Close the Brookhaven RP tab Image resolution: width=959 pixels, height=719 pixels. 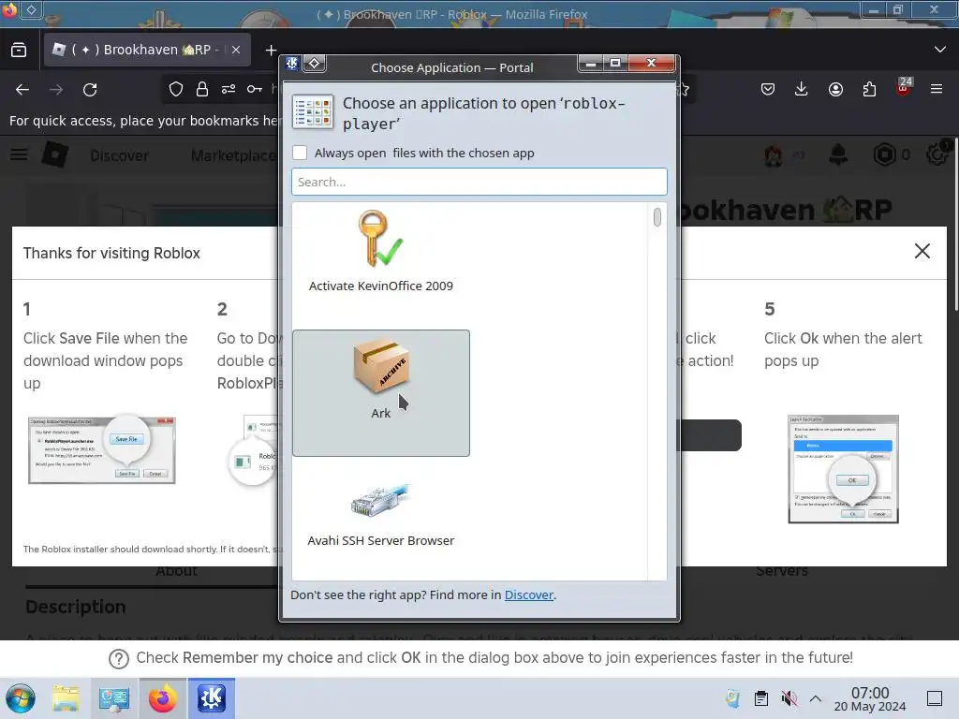pyautogui.click(x=236, y=51)
